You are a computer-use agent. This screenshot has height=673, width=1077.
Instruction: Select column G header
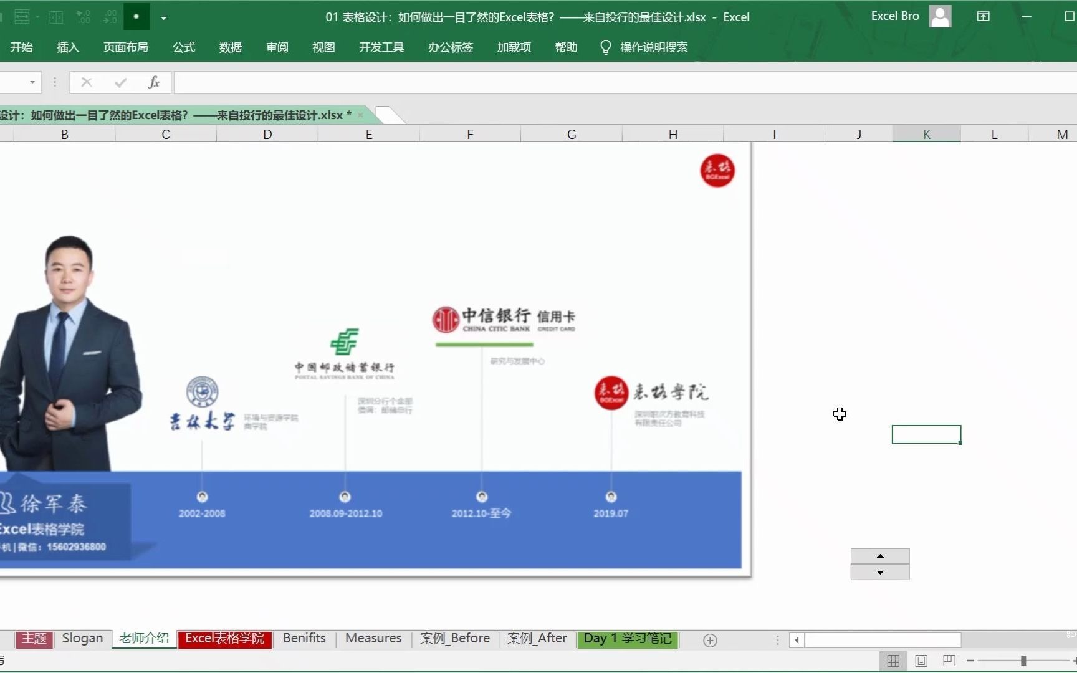point(572,134)
